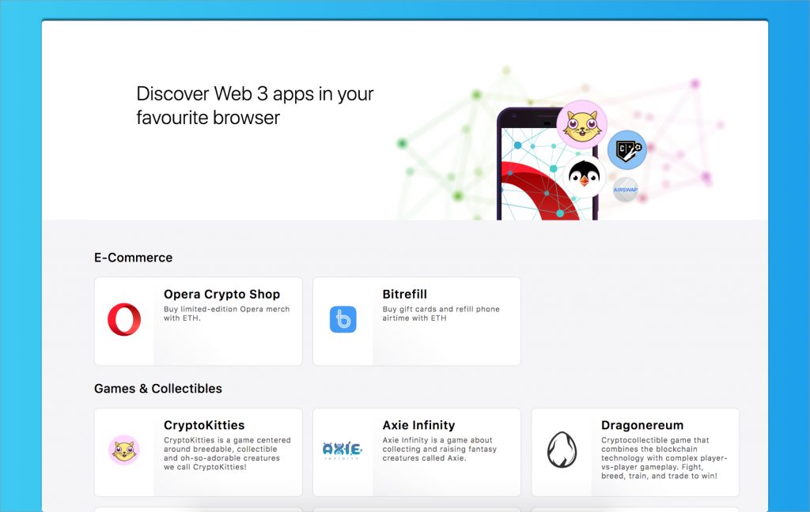
Task: Click the blue Bitrefill logo icon
Action: coord(343,319)
